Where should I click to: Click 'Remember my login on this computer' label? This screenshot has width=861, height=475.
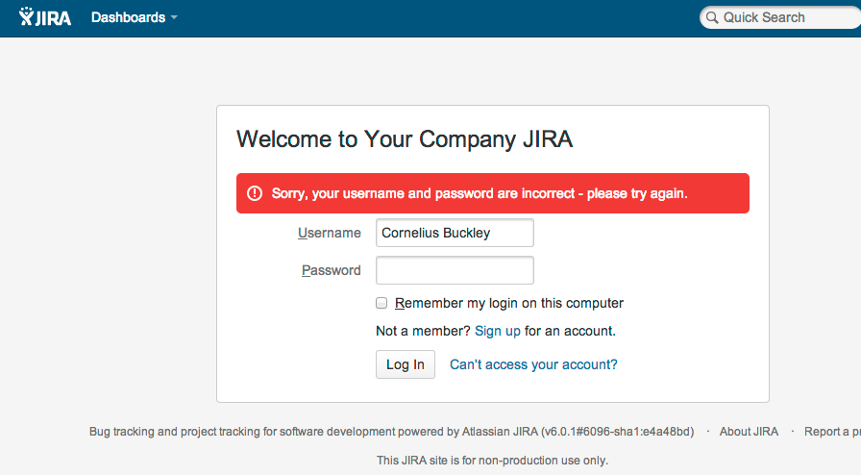pos(509,303)
